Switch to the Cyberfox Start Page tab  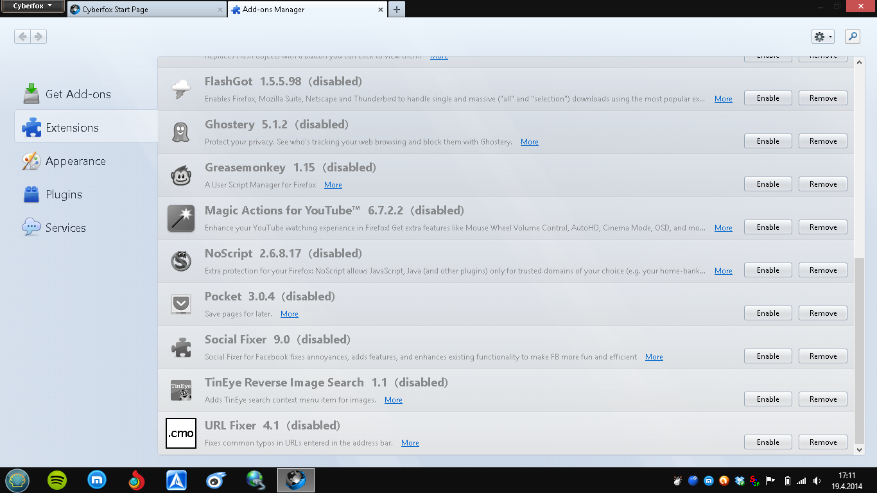(146, 10)
